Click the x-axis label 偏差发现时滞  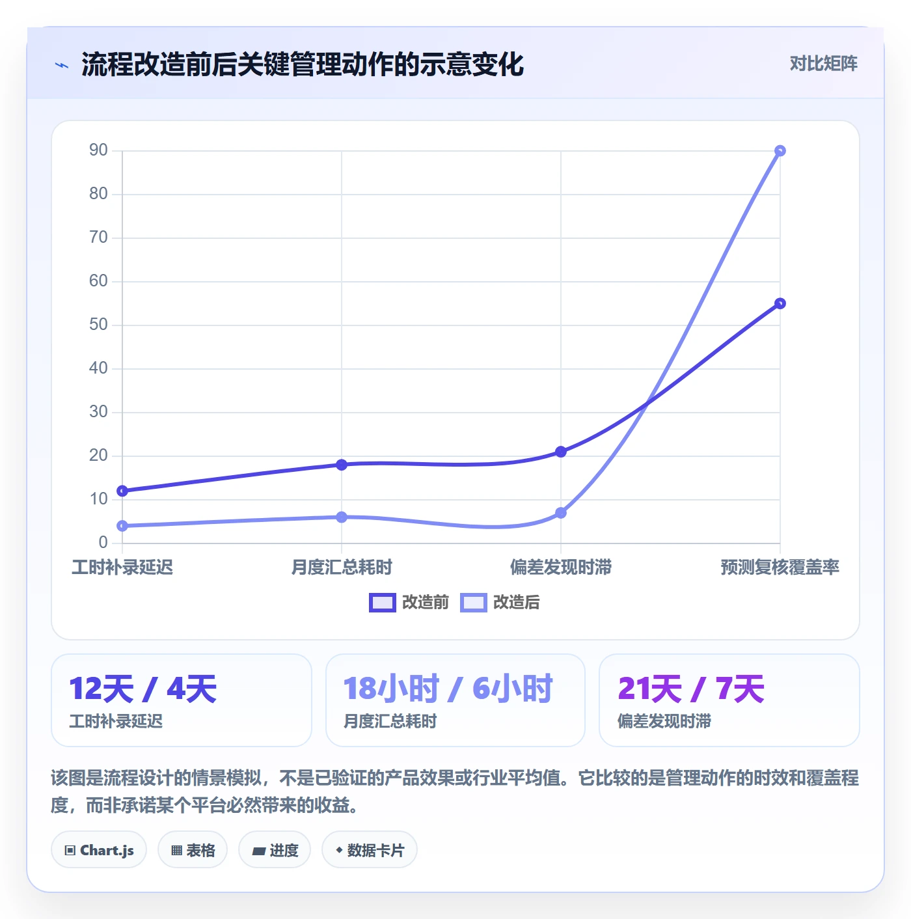click(x=561, y=568)
